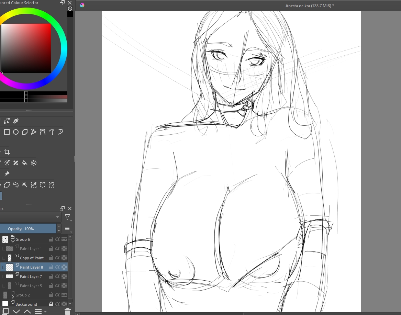Image resolution: width=401 pixels, height=315 pixels.
Task: Toggle lock on Paint Layer 7
Action: (x=51, y=276)
